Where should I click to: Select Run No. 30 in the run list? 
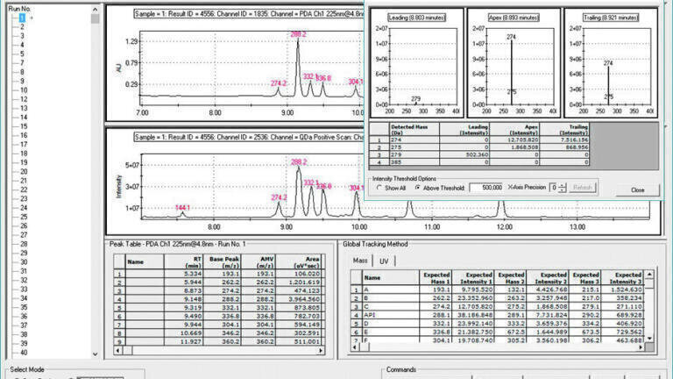click(x=23, y=262)
